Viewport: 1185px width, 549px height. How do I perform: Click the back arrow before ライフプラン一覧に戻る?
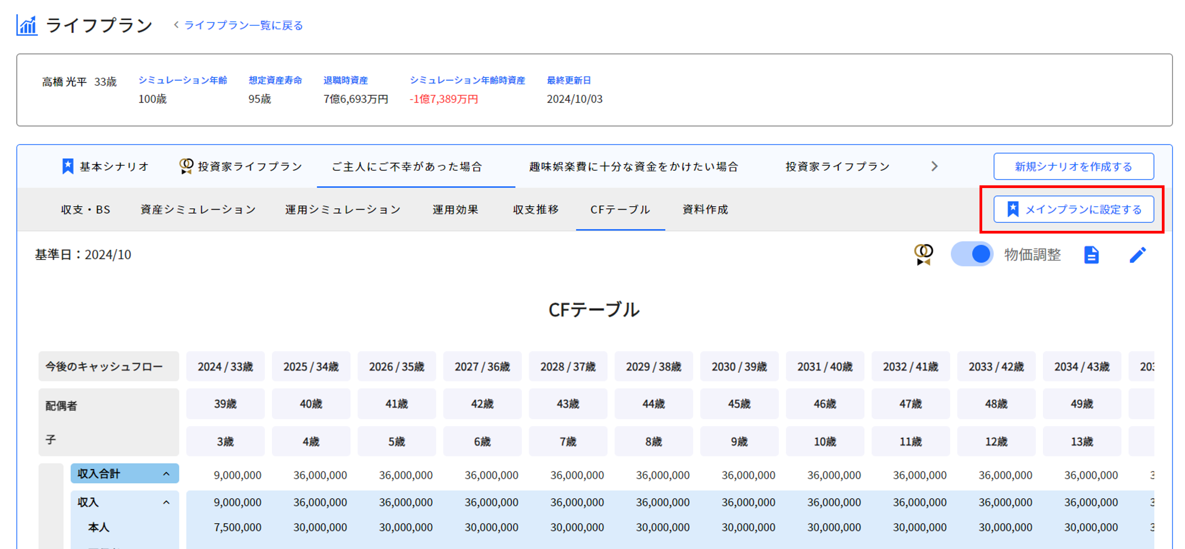pyautogui.click(x=176, y=25)
